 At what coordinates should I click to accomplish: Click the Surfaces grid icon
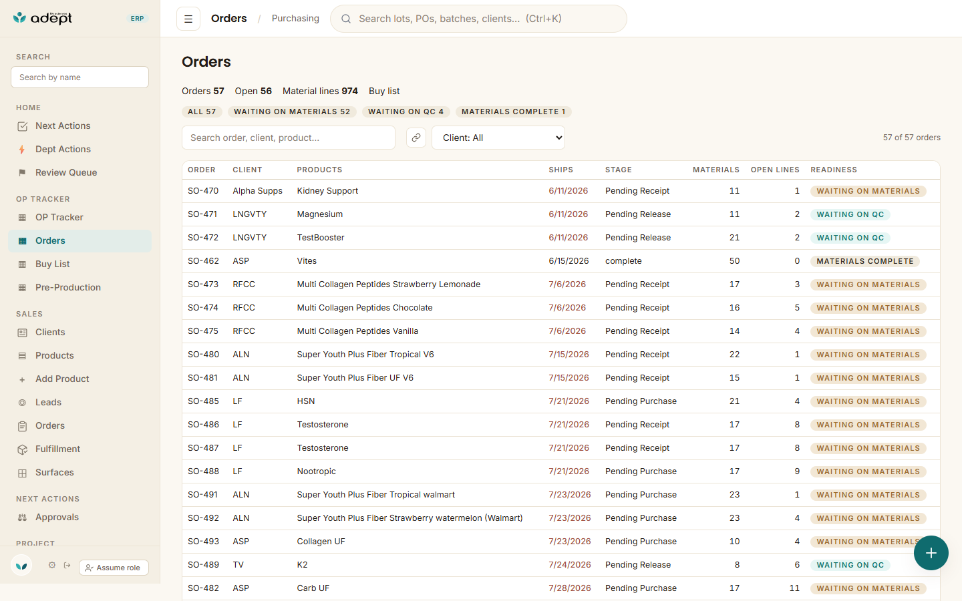tap(22, 473)
